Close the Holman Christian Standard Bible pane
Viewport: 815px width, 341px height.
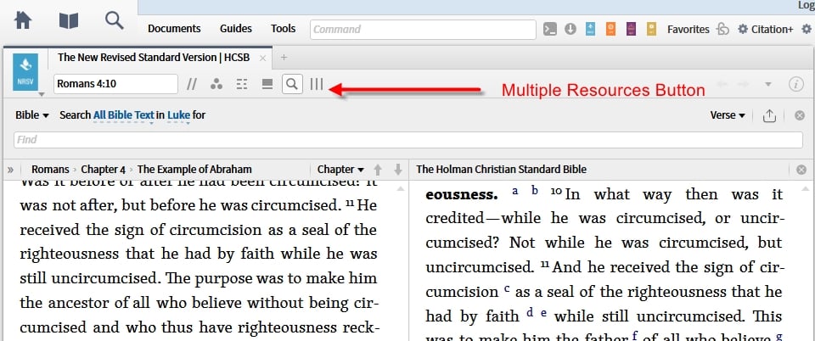pos(801,169)
